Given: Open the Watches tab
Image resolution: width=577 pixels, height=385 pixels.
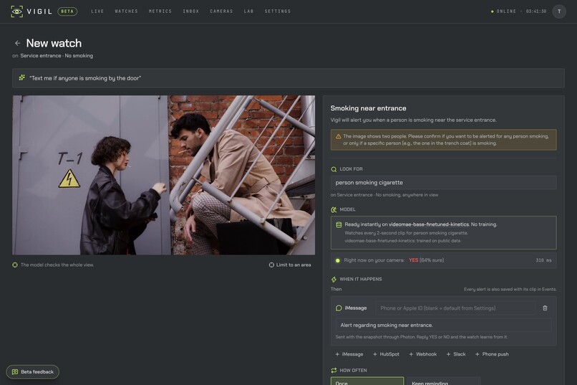Looking at the screenshot, I should (x=126, y=11).
